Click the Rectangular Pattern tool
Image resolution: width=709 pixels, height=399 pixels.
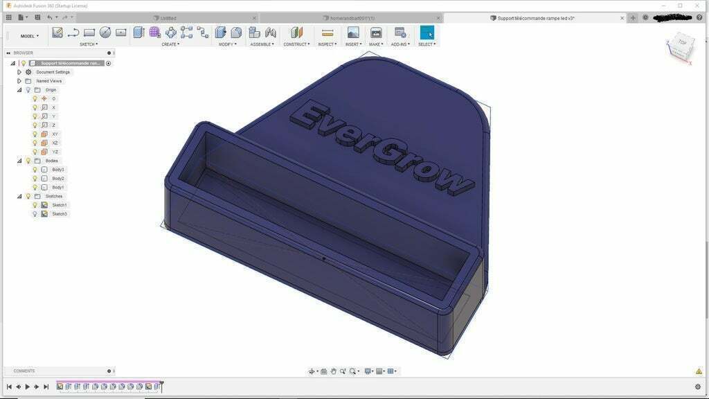[187, 33]
